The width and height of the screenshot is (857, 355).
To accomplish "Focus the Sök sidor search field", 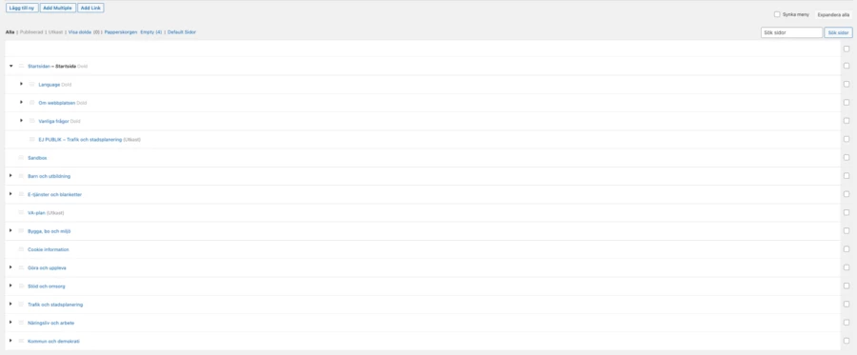I will tap(791, 32).
